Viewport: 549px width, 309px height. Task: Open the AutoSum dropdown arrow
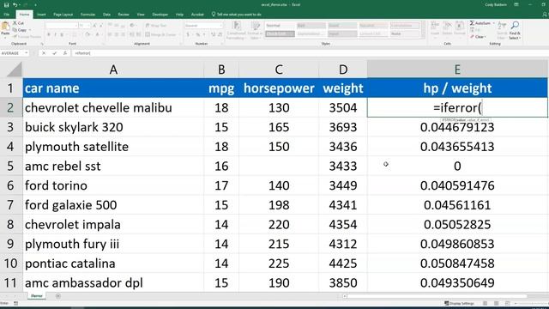494,23
